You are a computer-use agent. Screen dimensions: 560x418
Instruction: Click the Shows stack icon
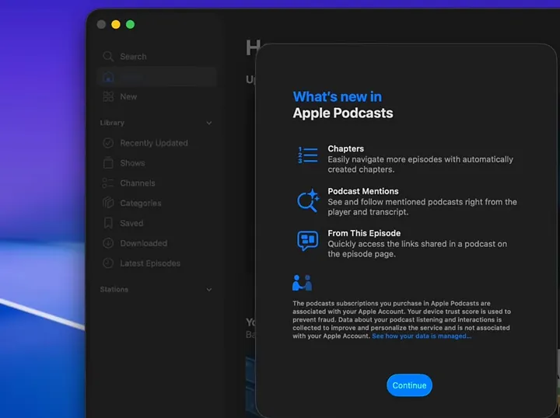point(108,162)
